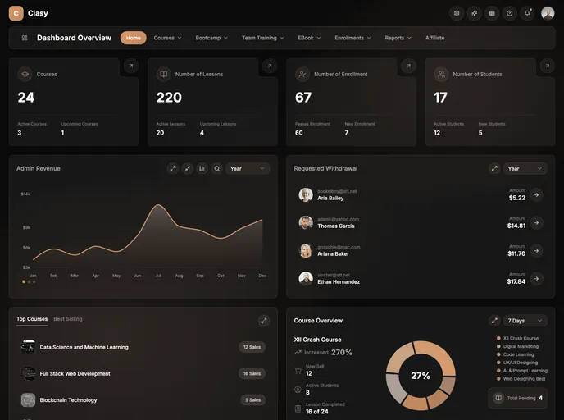Expand the Team Training nav menu
The width and height of the screenshot is (564, 420).
coord(263,38)
